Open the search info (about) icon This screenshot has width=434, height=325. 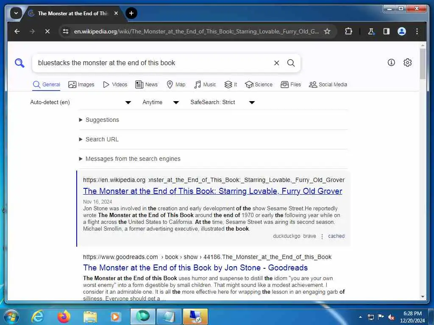click(391, 63)
